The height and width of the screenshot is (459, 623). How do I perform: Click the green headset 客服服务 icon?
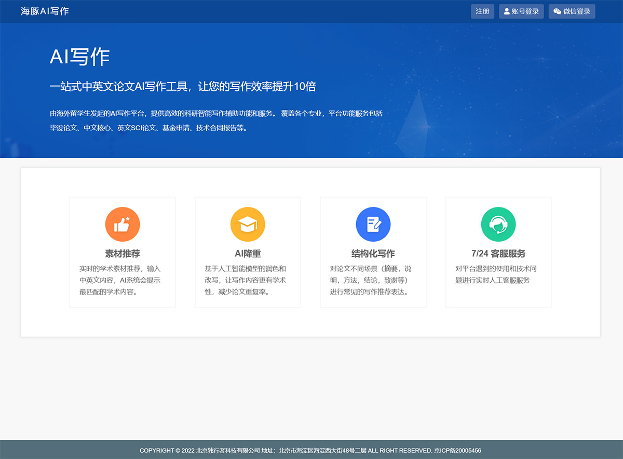[x=498, y=225]
